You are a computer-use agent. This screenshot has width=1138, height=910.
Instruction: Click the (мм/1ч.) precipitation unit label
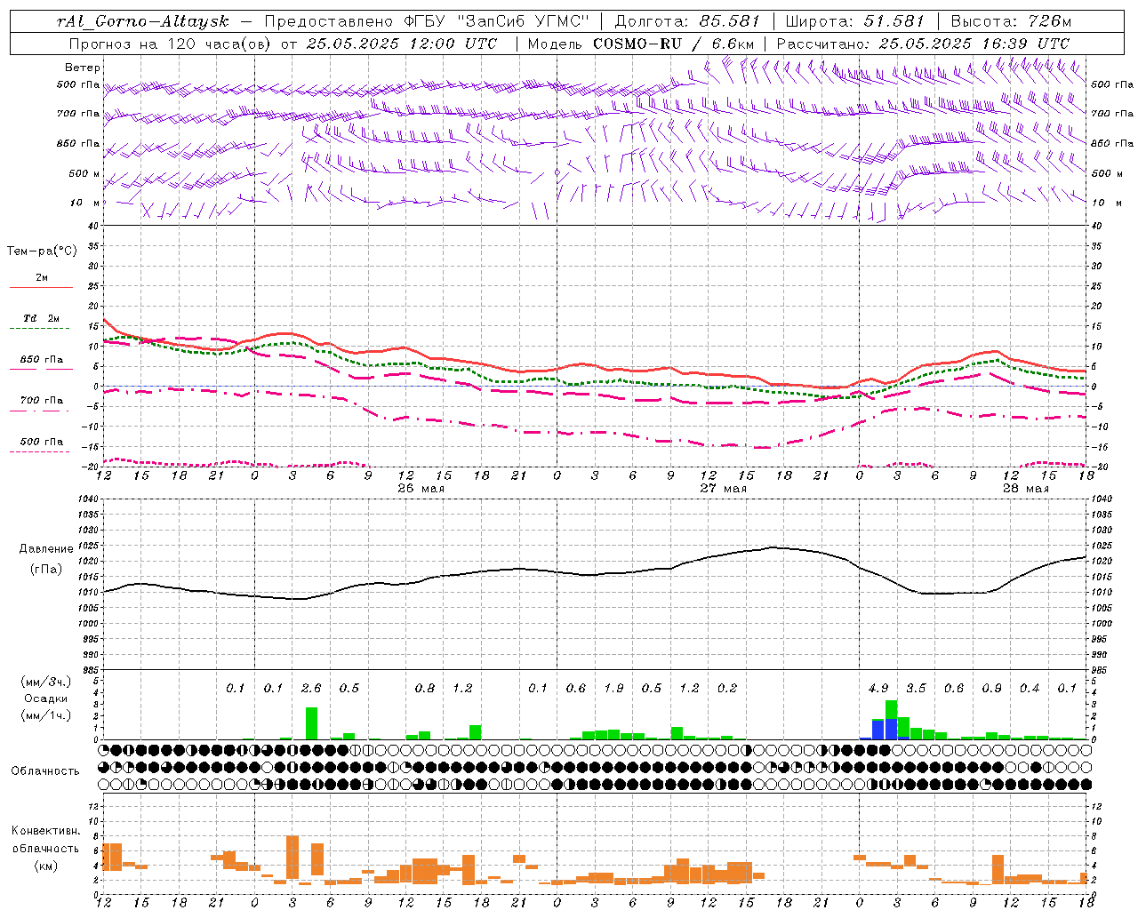pyautogui.click(x=46, y=715)
